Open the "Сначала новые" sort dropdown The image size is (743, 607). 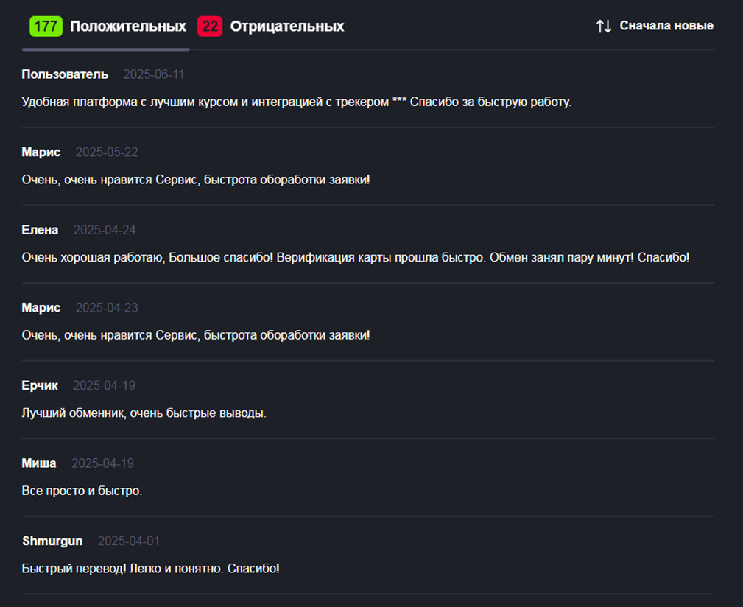tap(666, 26)
